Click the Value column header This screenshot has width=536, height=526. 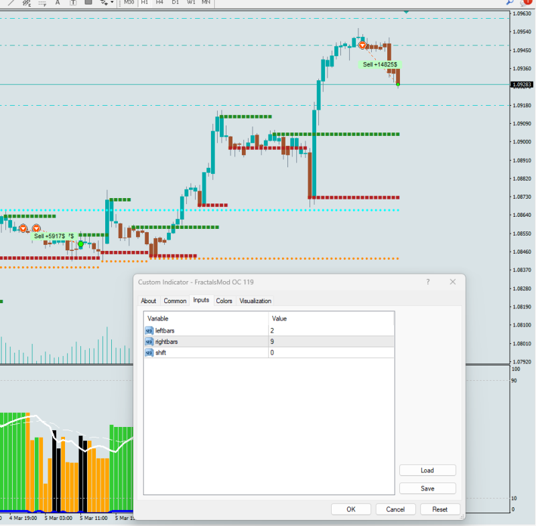331,319
